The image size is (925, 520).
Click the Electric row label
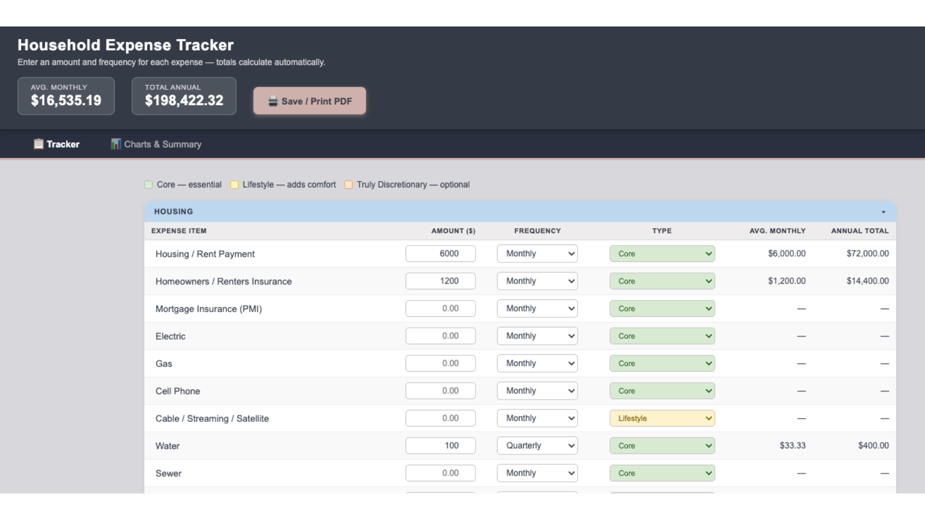(x=171, y=337)
